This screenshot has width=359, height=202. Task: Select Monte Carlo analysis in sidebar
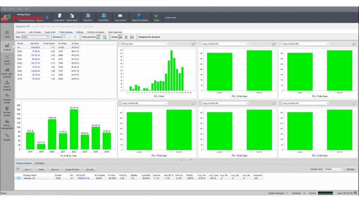(7, 72)
